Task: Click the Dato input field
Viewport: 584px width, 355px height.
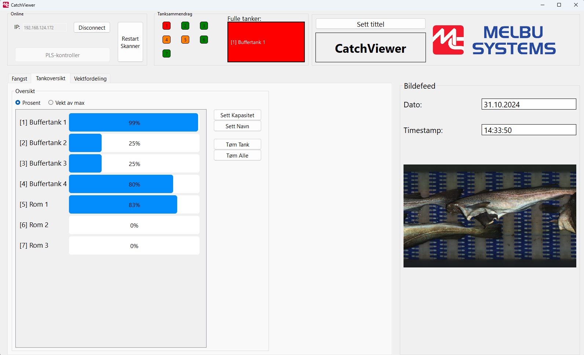Action: (529, 104)
